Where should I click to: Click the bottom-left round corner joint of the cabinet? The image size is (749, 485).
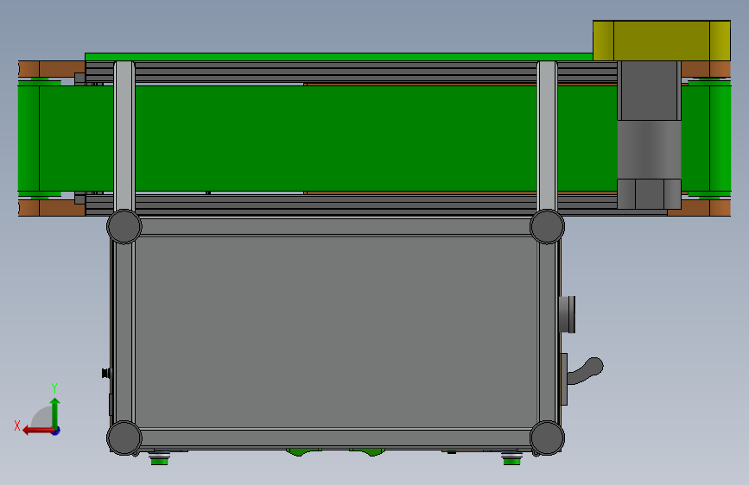(124, 438)
